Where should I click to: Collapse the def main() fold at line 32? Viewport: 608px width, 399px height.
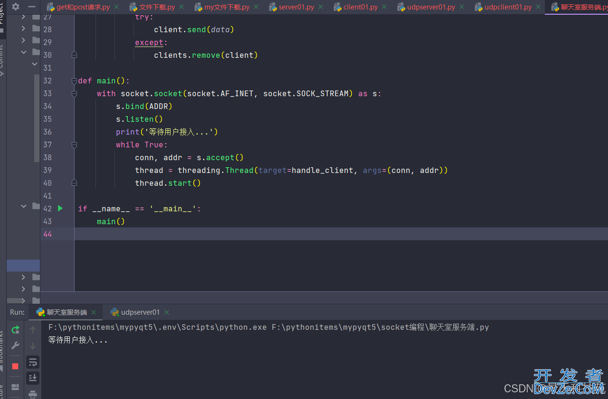(74, 81)
